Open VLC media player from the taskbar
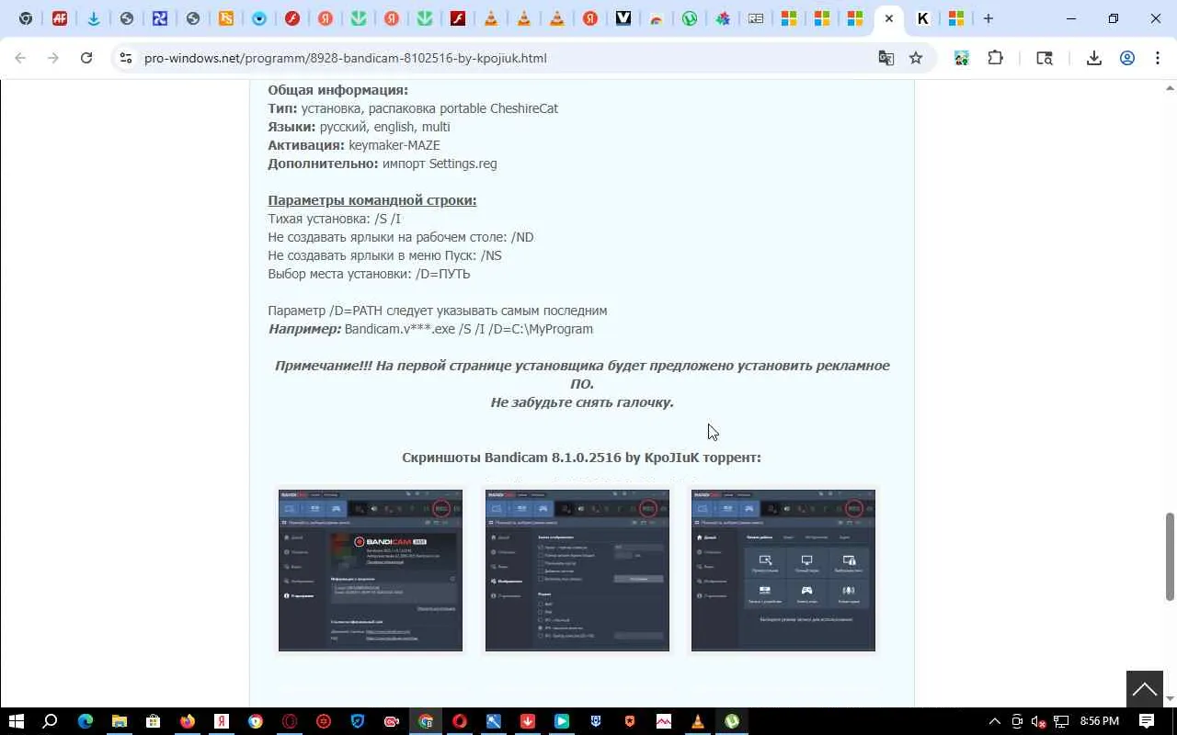1177x735 pixels. click(x=698, y=721)
